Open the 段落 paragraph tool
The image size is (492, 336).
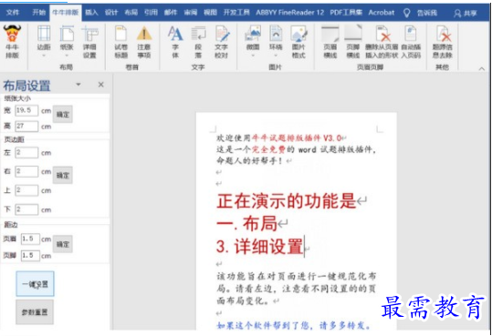198,34
